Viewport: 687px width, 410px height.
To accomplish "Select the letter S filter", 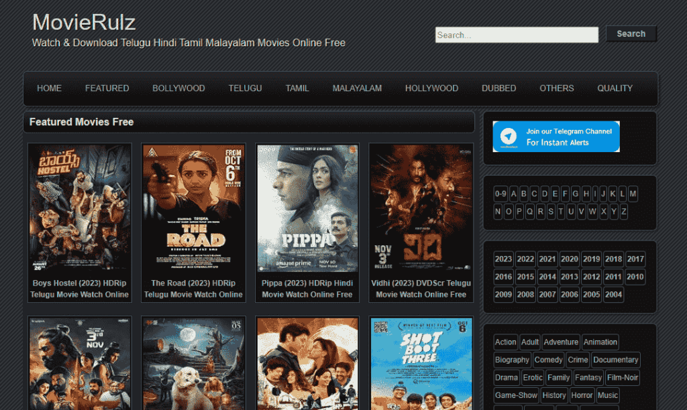I will tap(551, 212).
